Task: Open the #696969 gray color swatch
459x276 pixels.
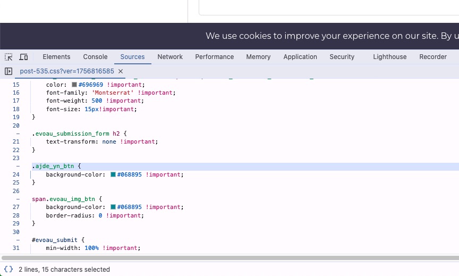Action: [x=74, y=85]
